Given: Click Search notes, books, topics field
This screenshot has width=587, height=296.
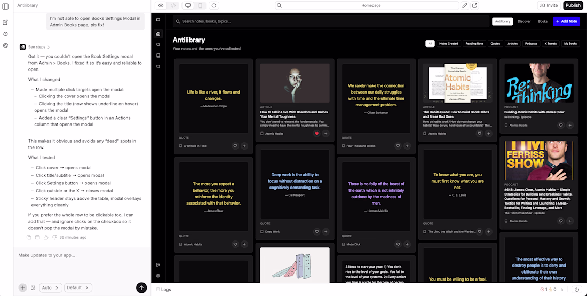Looking at the screenshot, I should point(331,21).
